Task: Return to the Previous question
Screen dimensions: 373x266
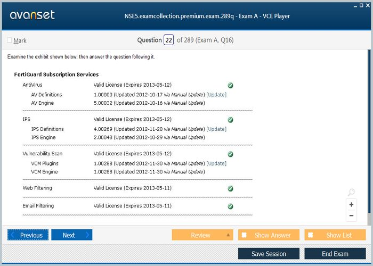Action: pos(28,235)
